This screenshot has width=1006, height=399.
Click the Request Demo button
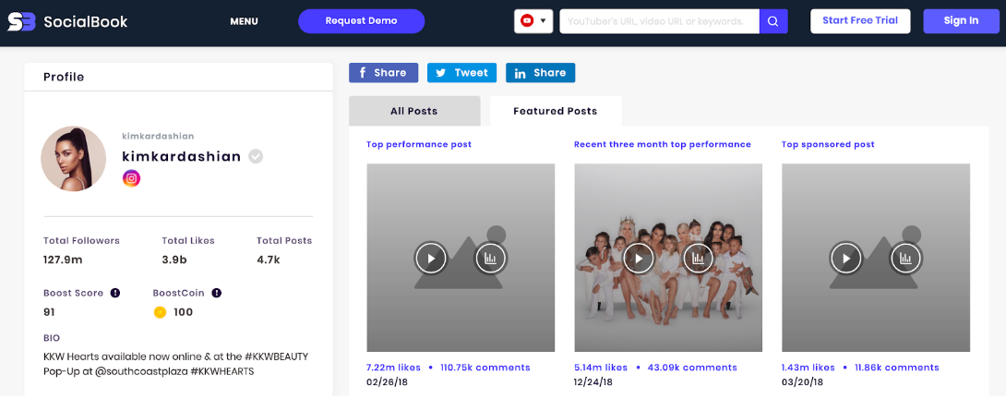click(x=361, y=21)
